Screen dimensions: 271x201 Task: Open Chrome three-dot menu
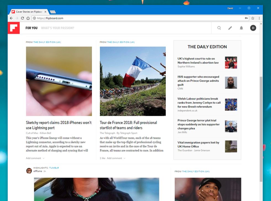(x=259, y=18)
